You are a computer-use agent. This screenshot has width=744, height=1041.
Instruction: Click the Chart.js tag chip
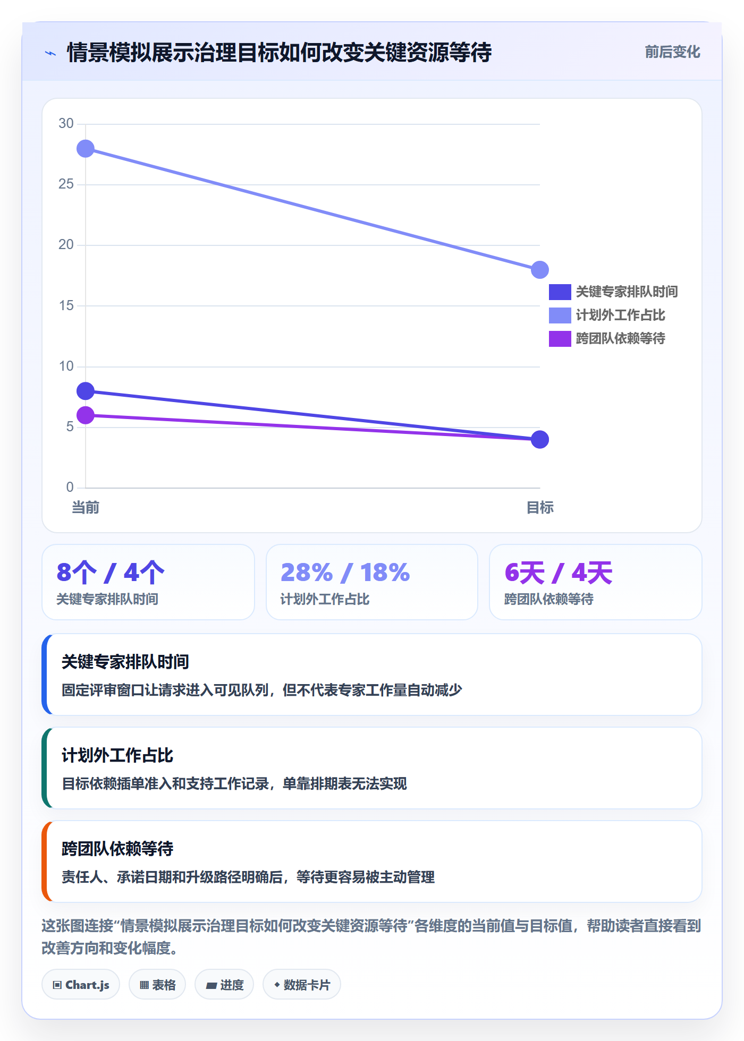pyautogui.click(x=81, y=985)
